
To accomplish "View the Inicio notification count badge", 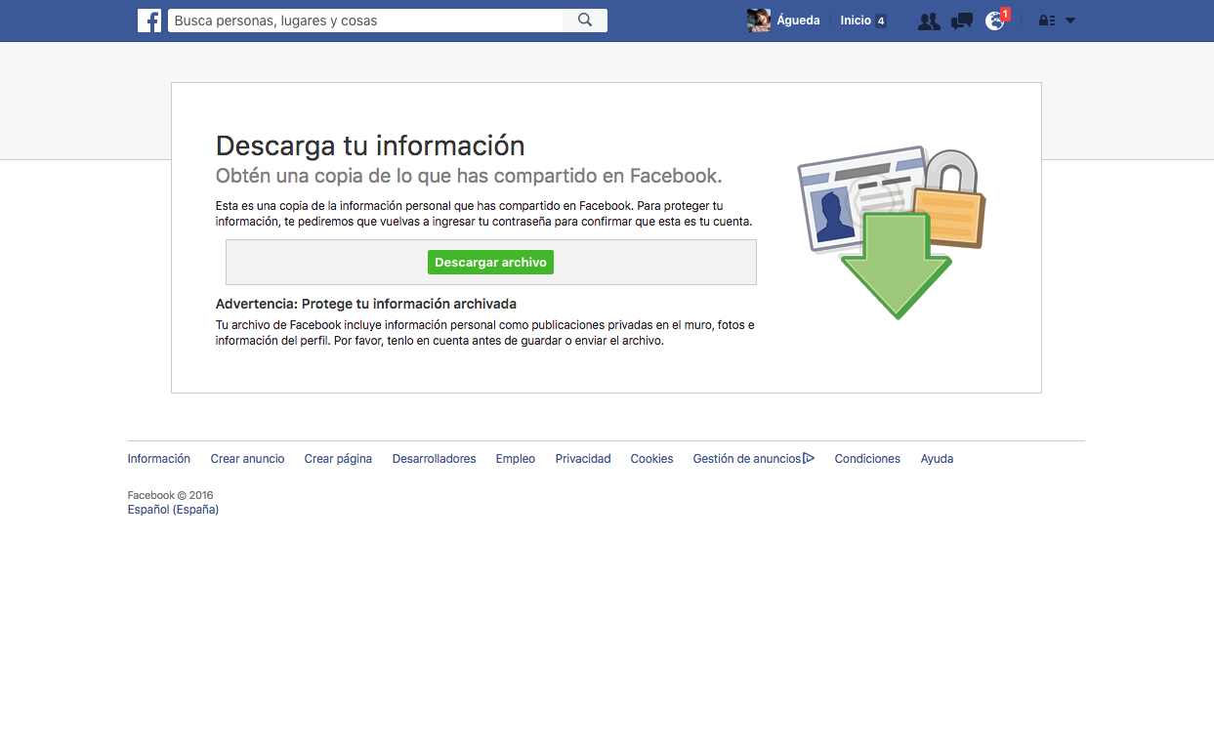I will tap(881, 20).
